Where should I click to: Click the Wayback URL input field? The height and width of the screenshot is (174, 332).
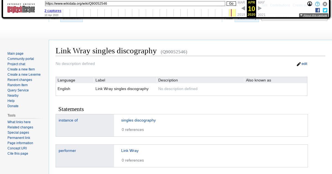(135, 4)
